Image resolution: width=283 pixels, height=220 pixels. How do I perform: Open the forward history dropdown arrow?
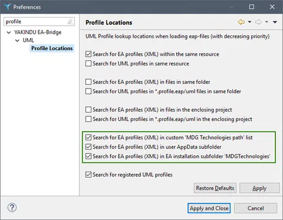point(266,22)
